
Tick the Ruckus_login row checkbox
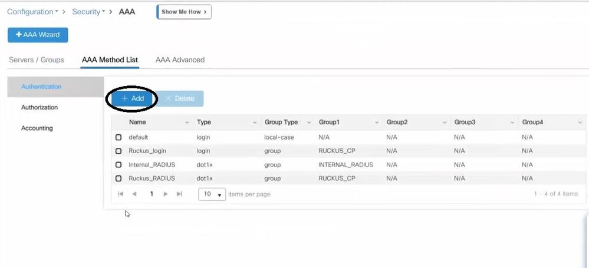[x=119, y=151]
